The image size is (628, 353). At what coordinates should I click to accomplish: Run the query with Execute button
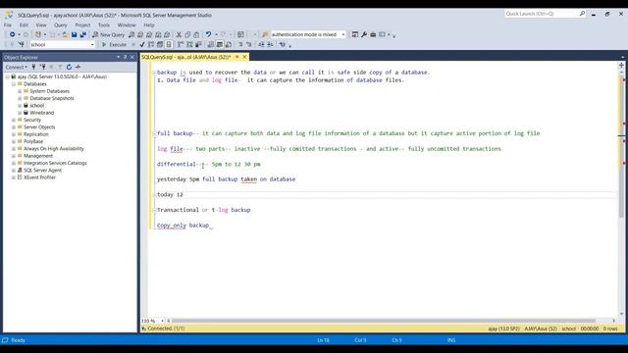tap(114, 44)
